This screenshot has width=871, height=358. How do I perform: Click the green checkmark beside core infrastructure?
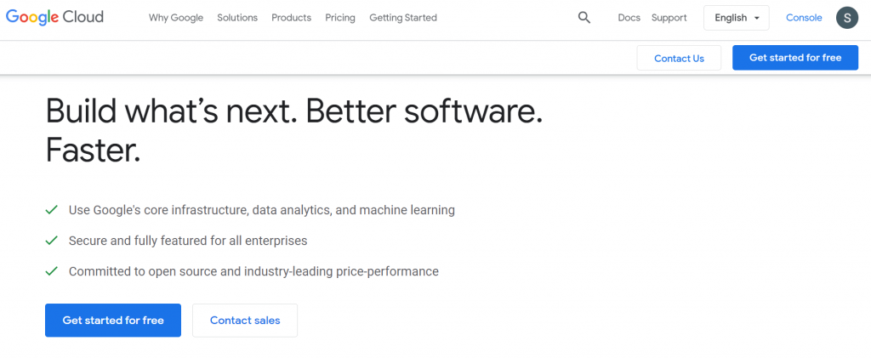point(52,210)
